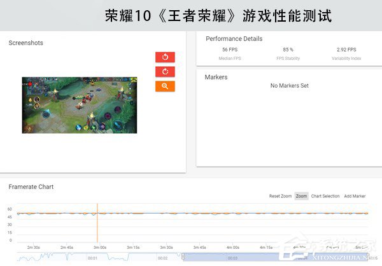382x266 pixels.
Task: Click the FPS Stability label
Action: click(x=288, y=59)
